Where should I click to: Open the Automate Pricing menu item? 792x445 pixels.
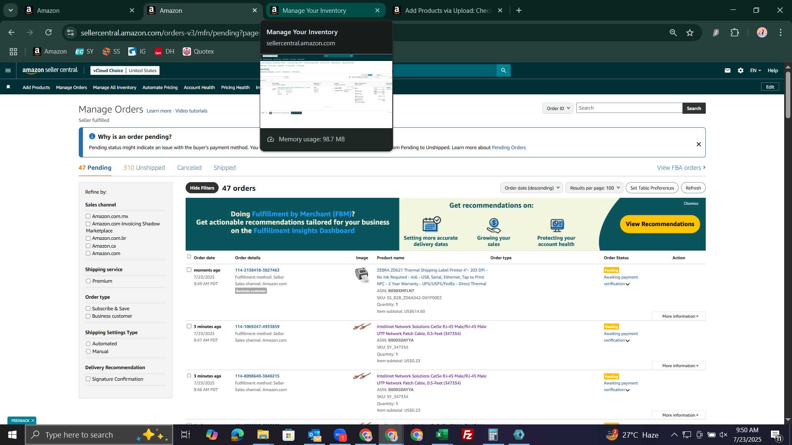point(160,87)
